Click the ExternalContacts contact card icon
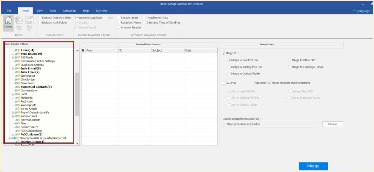The image size is (374, 172). (19, 120)
